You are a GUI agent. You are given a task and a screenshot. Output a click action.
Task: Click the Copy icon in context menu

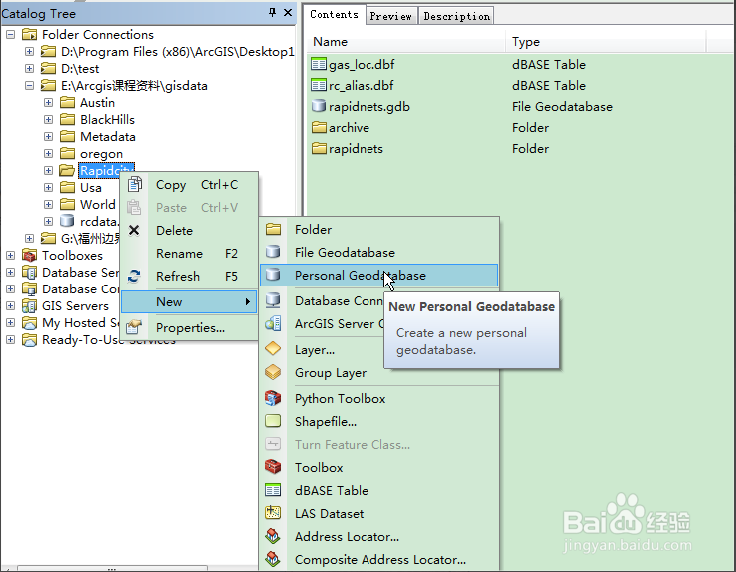tap(134, 184)
